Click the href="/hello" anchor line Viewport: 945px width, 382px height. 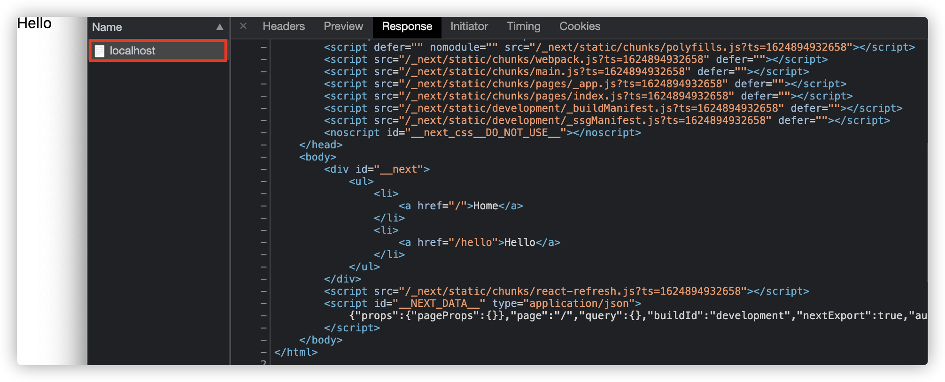point(480,243)
